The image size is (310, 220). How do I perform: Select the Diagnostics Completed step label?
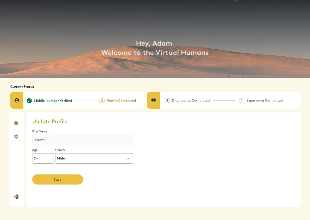tap(191, 101)
